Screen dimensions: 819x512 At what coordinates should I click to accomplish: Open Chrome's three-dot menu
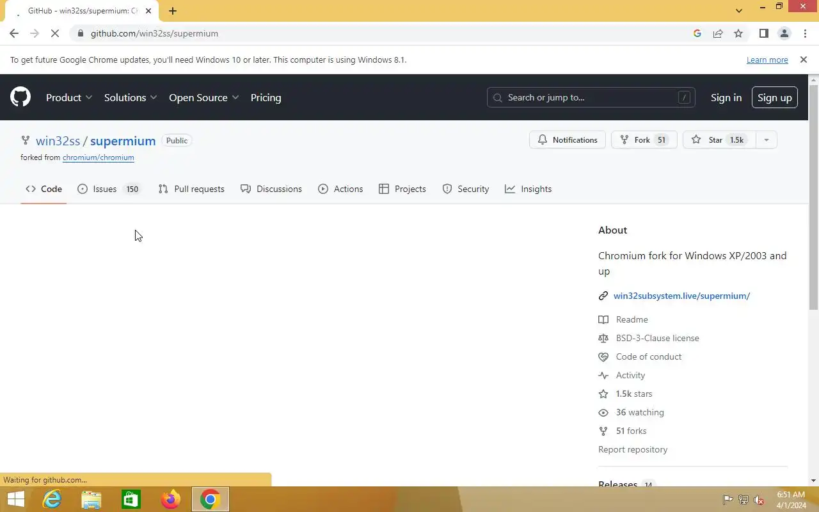pos(804,33)
